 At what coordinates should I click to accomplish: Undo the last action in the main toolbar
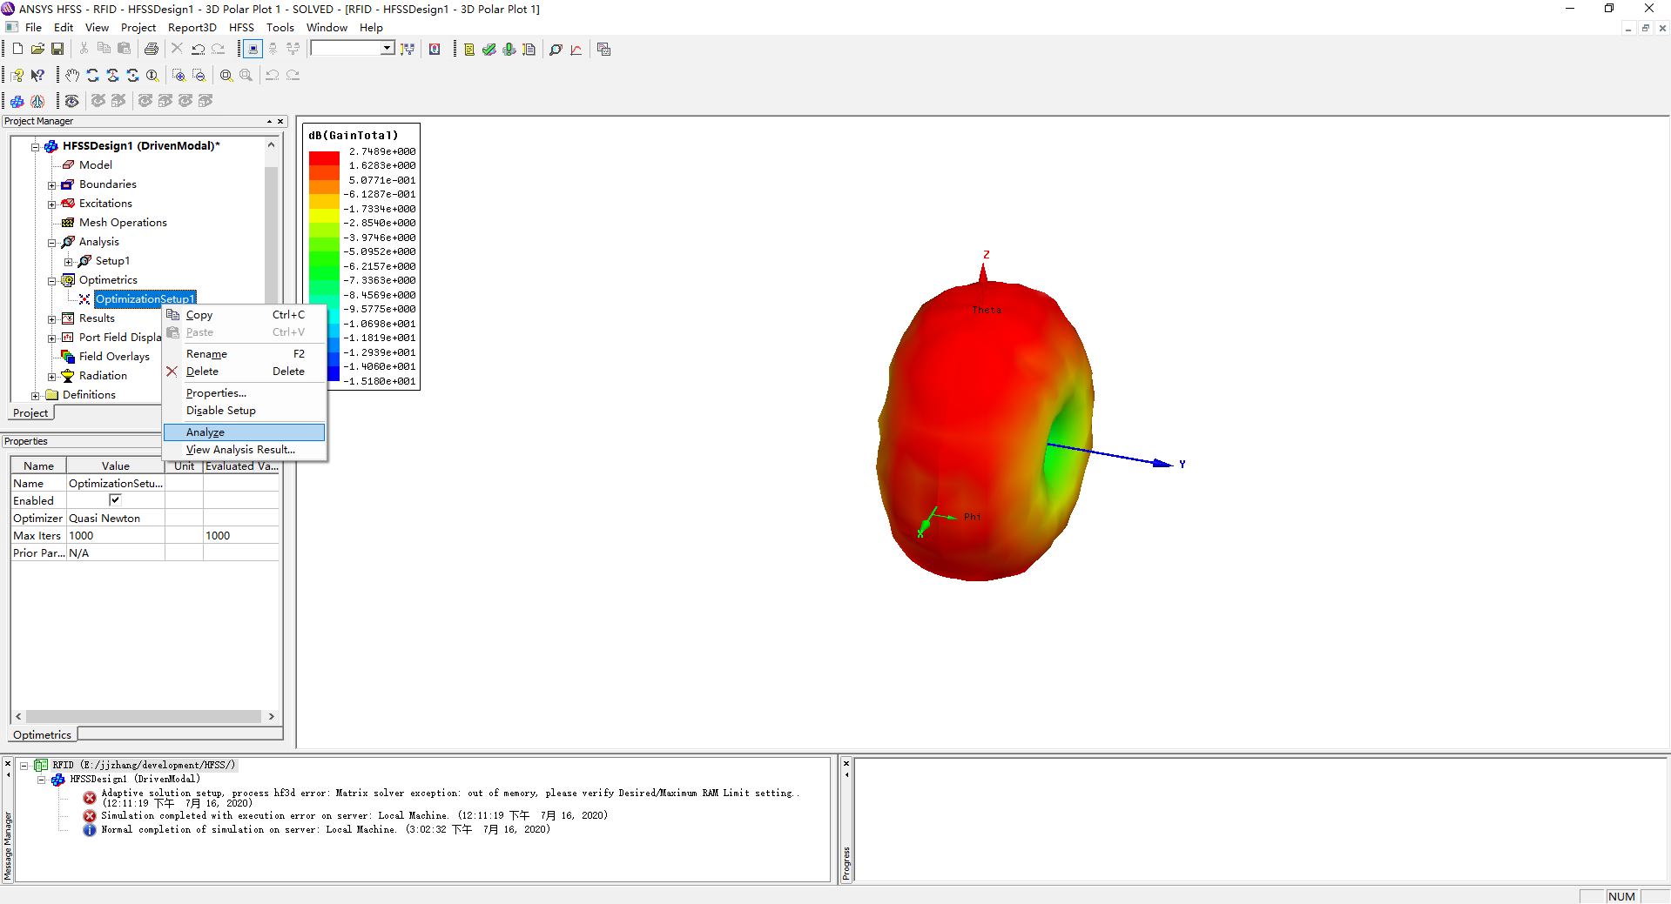[x=198, y=49]
